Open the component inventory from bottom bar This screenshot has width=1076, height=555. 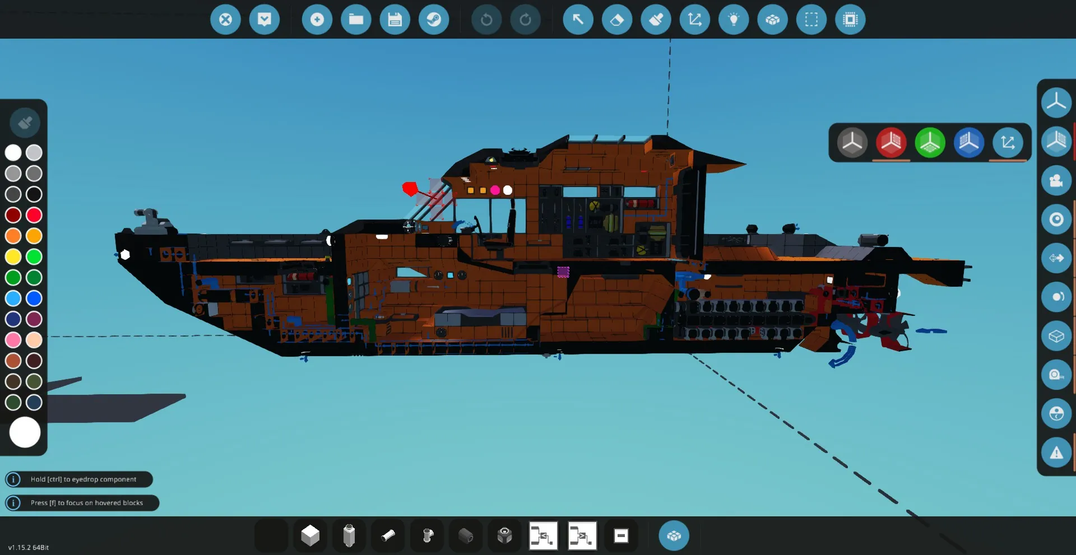point(674,536)
